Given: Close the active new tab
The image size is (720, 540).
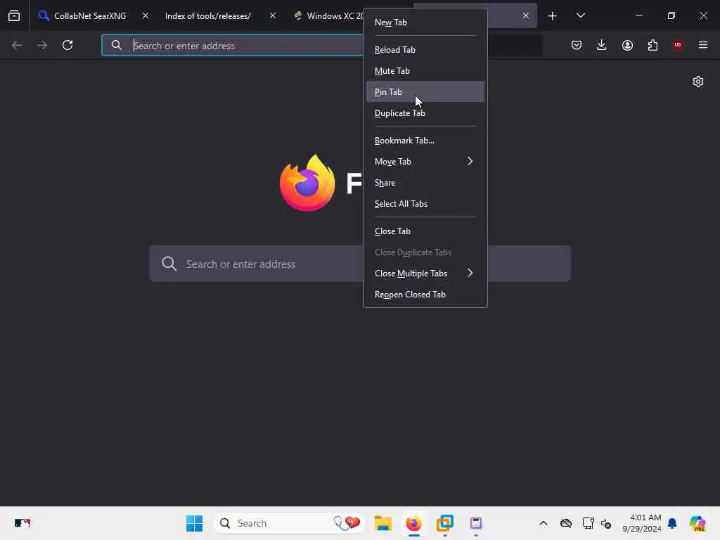Looking at the screenshot, I should tap(526, 16).
